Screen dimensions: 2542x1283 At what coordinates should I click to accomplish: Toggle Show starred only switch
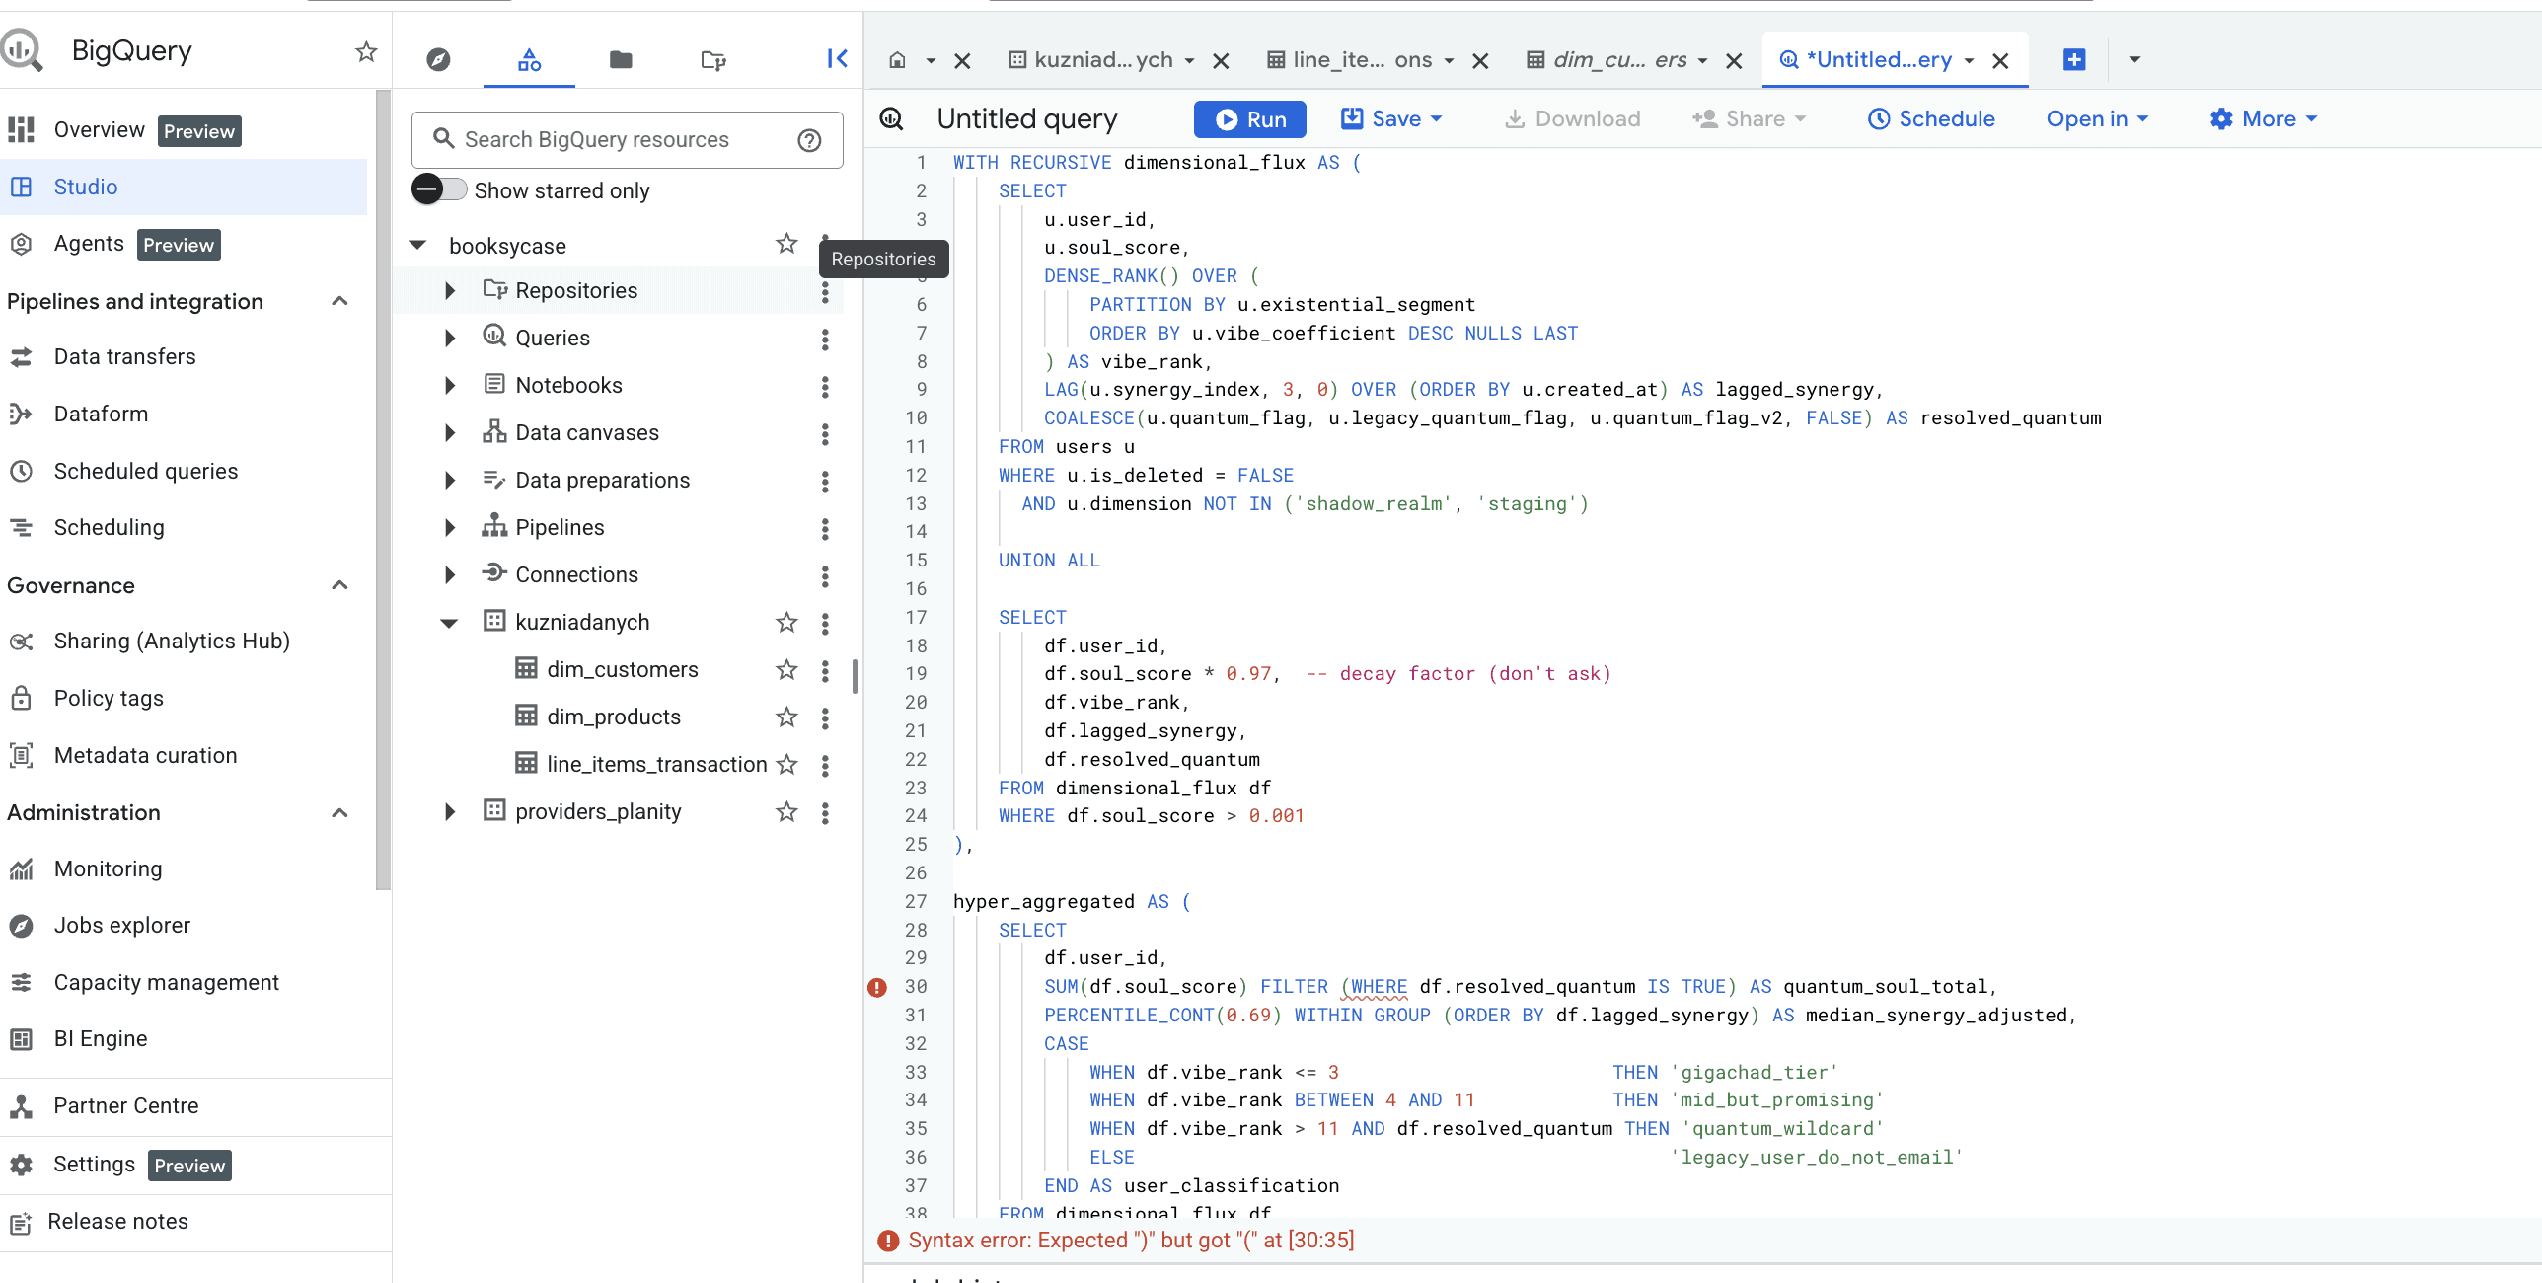pyautogui.click(x=439, y=189)
